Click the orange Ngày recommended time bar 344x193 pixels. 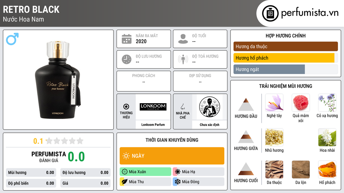172,156
